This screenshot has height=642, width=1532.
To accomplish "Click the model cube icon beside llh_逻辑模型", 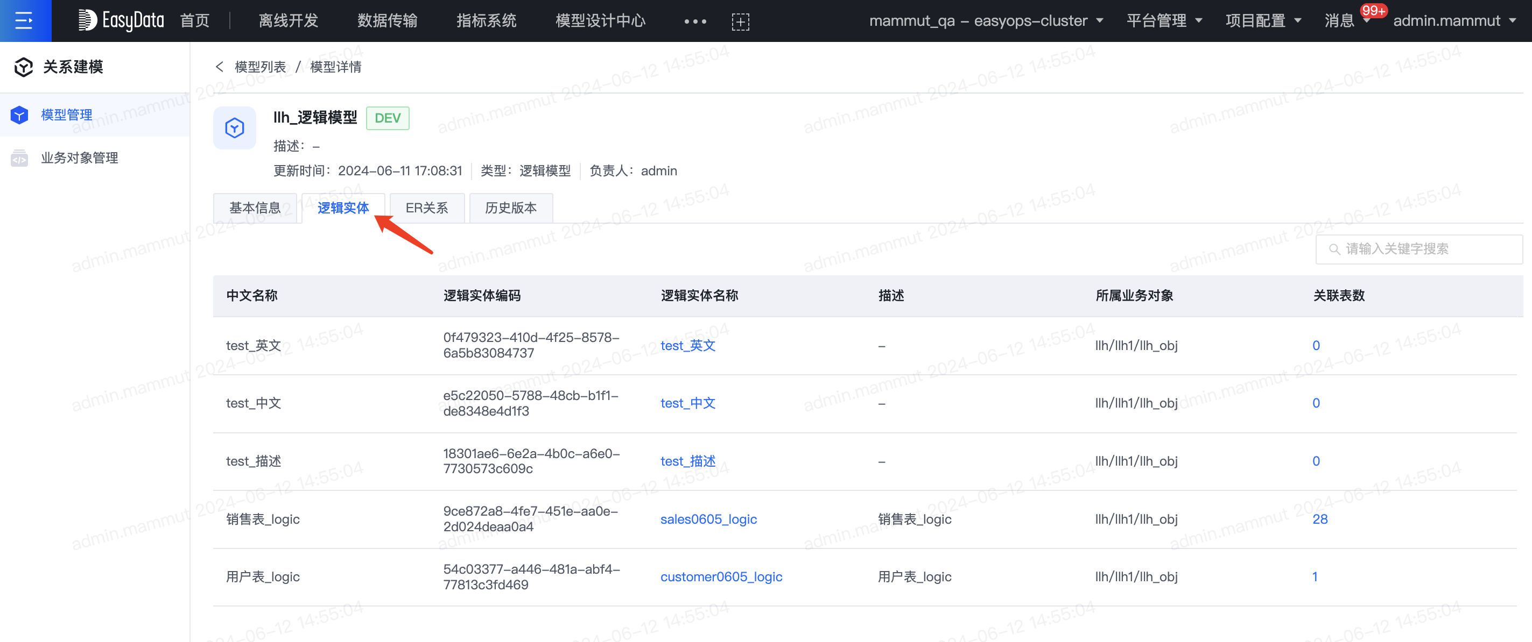I will click(234, 127).
